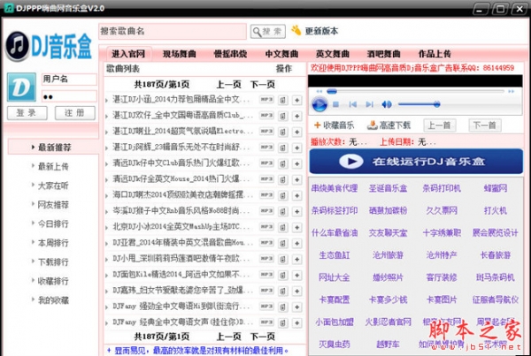Select 网友推荐 in sidebar
Viewport: 531px width, 356px height.
pyautogui.click(x=53, y=205)
